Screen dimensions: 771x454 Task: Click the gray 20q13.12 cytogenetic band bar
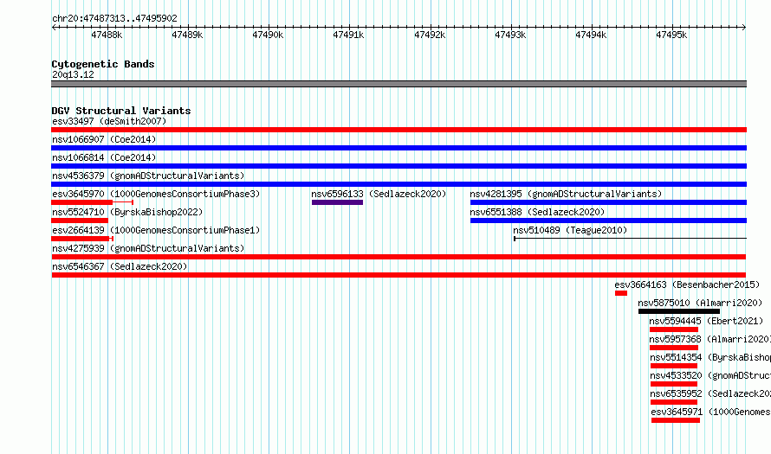(398, 84)
